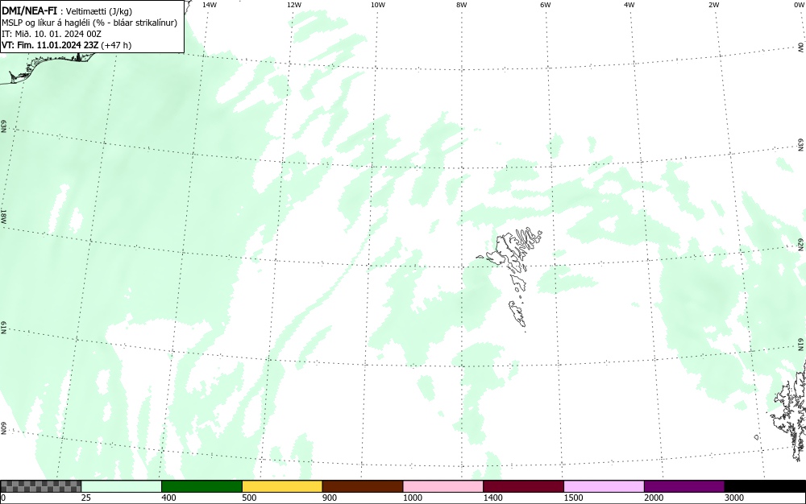Click the legend value 3000
This screenshot has height=504, width=806.
[734, 498]
